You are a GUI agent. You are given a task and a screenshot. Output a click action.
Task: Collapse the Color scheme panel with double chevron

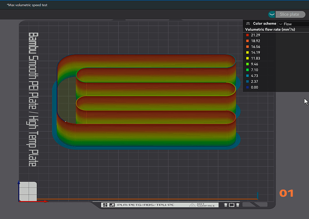(248, 24)
